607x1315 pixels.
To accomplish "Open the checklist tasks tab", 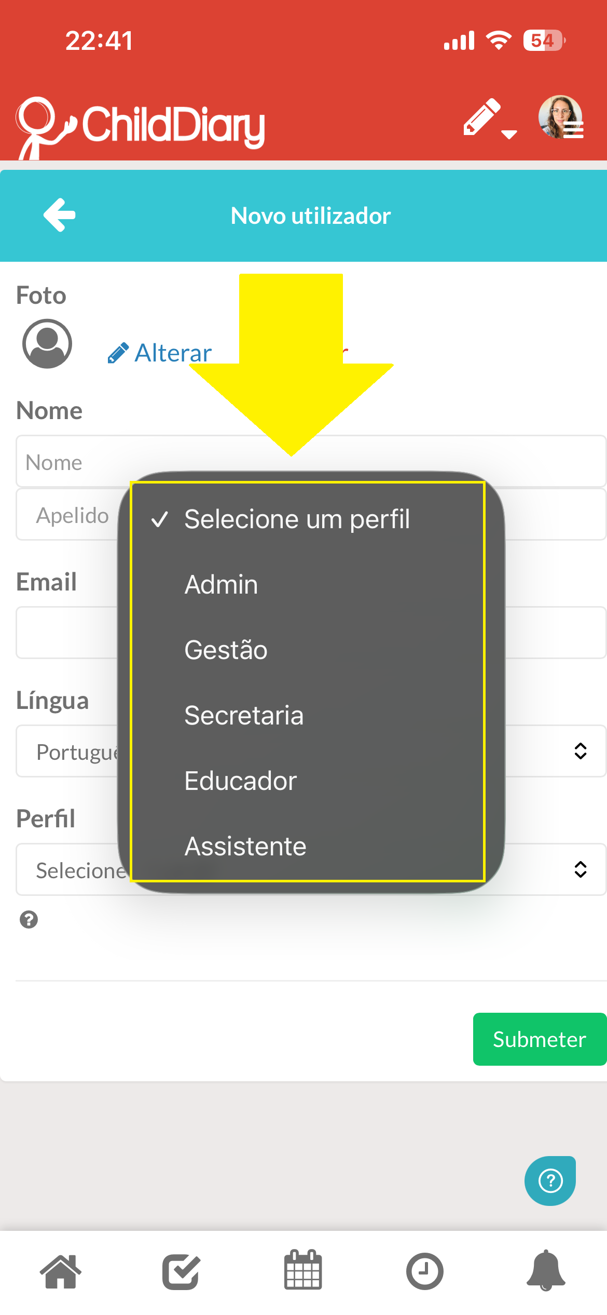I will pos(182,1272).
